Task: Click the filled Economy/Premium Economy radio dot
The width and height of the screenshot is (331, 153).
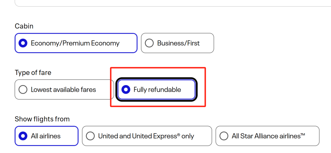Action: (x=23, y=43)
